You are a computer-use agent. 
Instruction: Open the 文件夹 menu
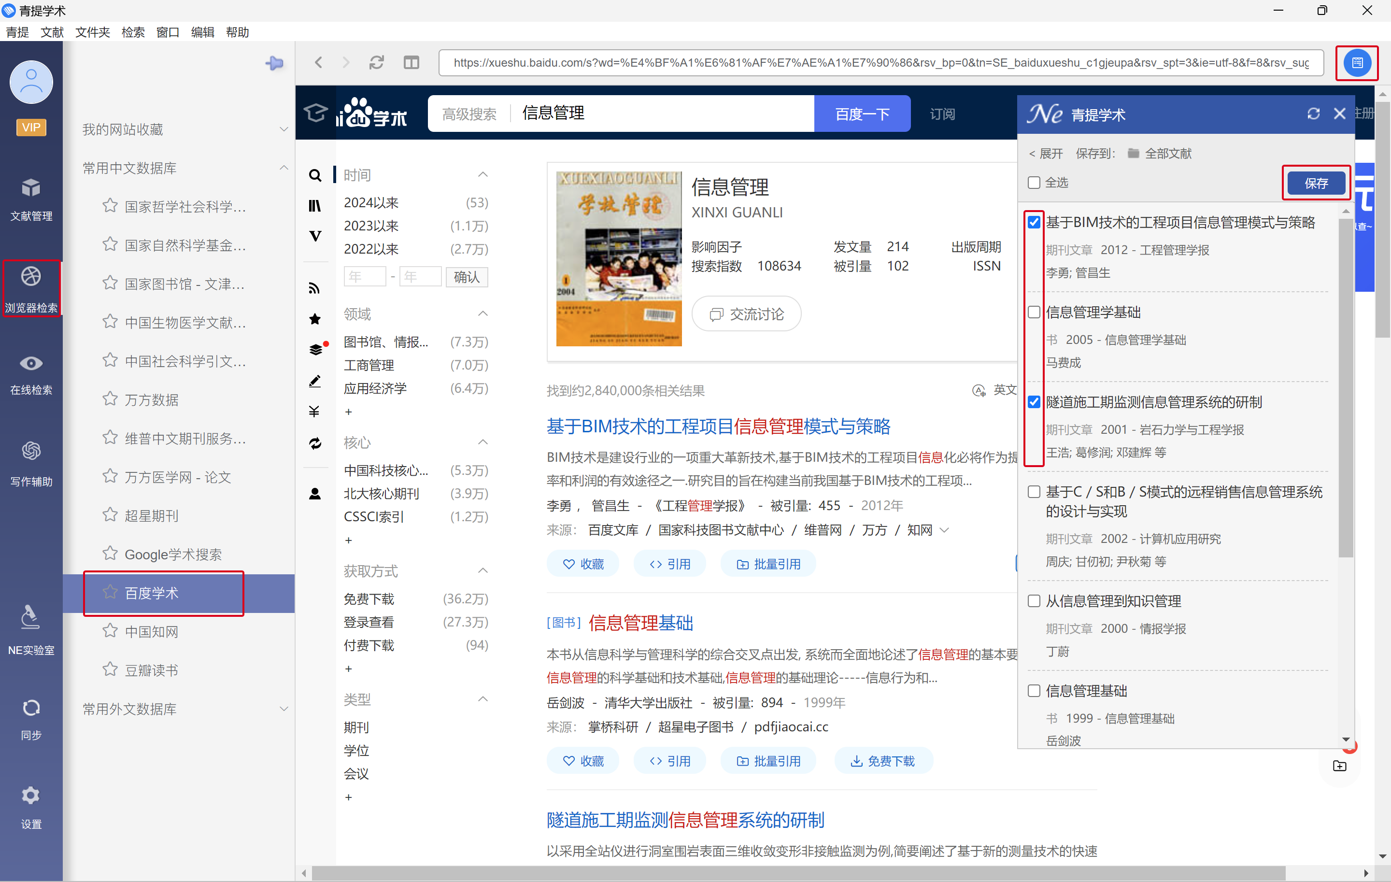[x=92, y=32]
